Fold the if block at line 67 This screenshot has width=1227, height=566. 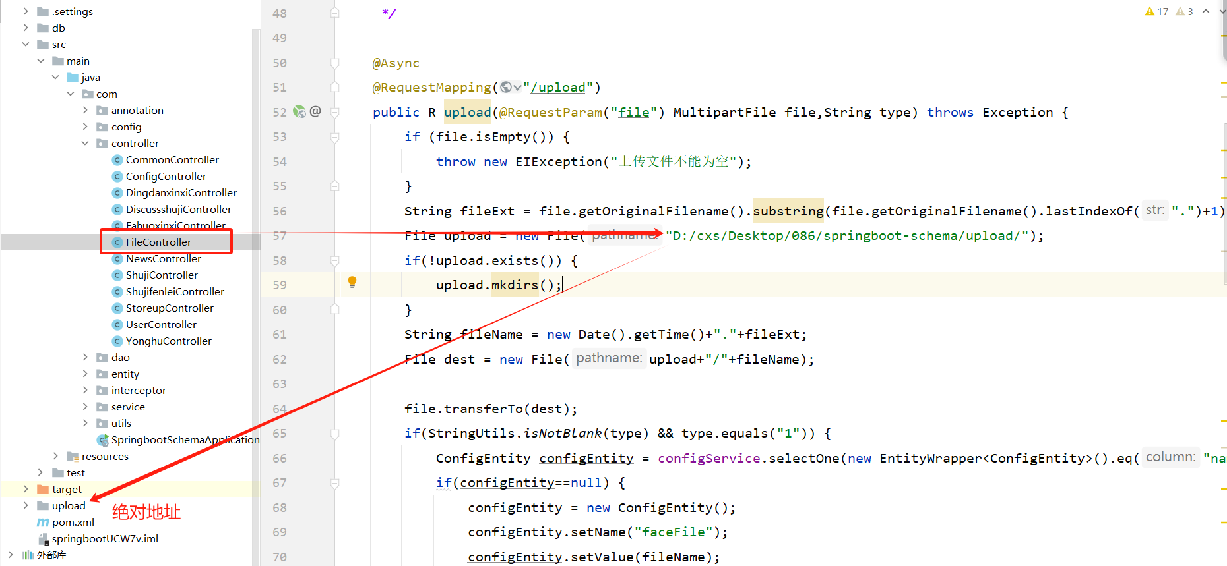pos(335,483)
